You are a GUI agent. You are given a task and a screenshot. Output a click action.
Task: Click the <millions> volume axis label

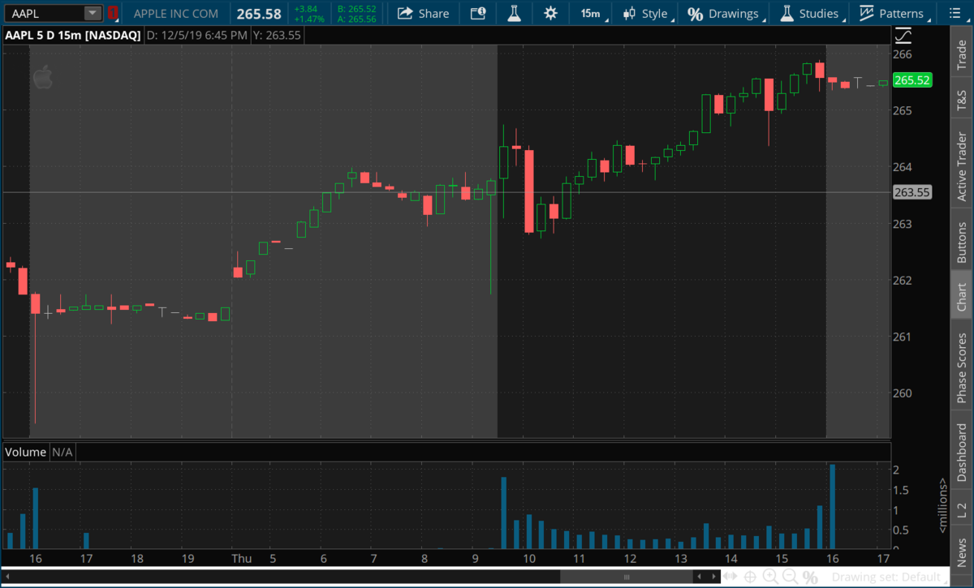pyautogui.click(x=942, y=504)
